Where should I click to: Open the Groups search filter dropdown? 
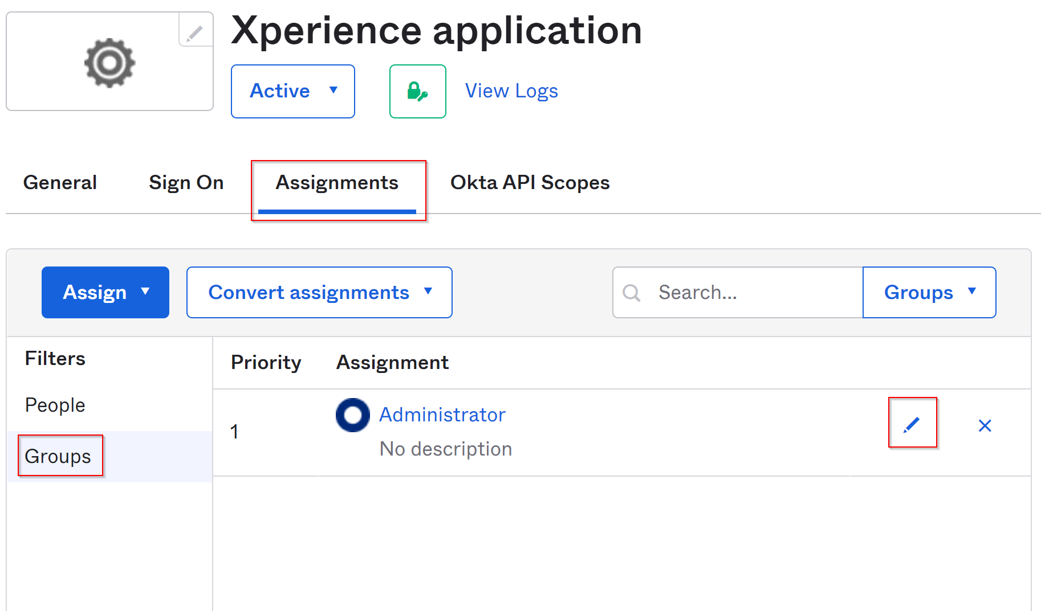coord(929,292)
